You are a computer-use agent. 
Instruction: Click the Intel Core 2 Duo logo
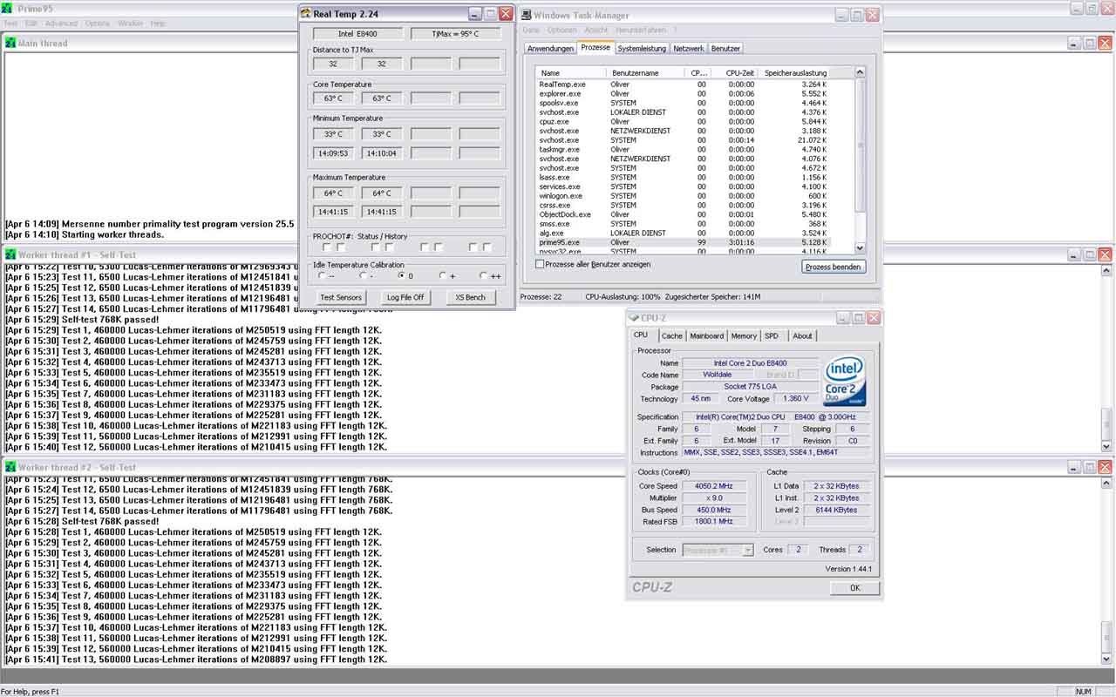pos(845,381)
